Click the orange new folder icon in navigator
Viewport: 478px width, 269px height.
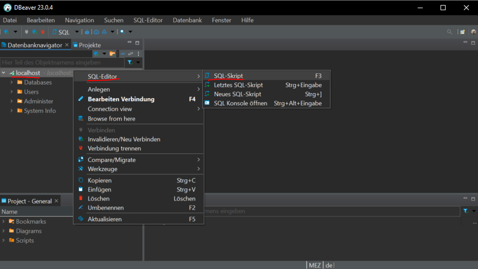pos(112,53)
